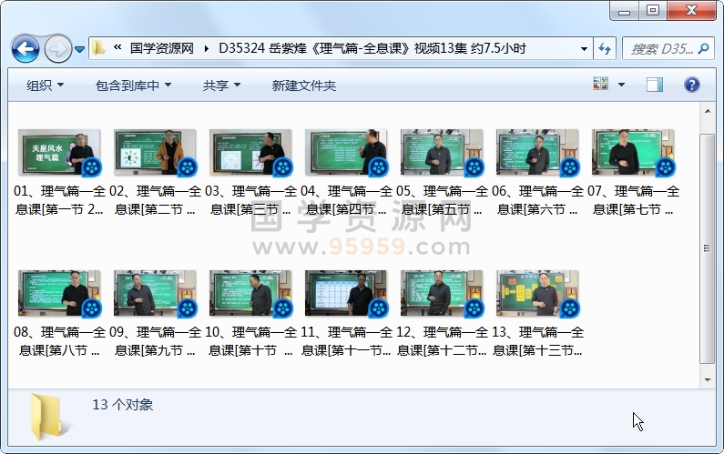Image resolution: width=724 pixels, height=454 pixels.
Task: Refresh the folder view
Action: pyautogui.click(x=605, y=48)
